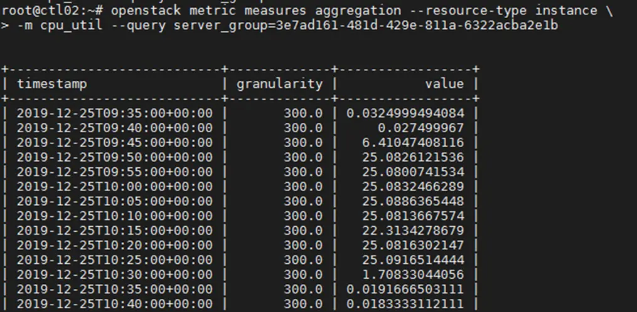Screen dimensions: 637x312
Task: Click value 25.0813667574
Action: tap(413, 216)
